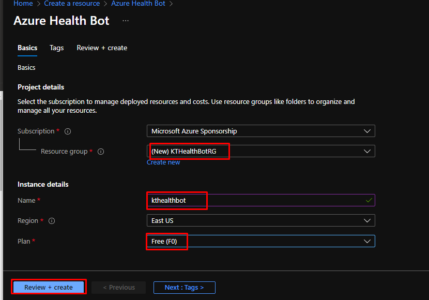429x300 pixels.
Task: Click the Next : Tags button
Action: point(184,287)
